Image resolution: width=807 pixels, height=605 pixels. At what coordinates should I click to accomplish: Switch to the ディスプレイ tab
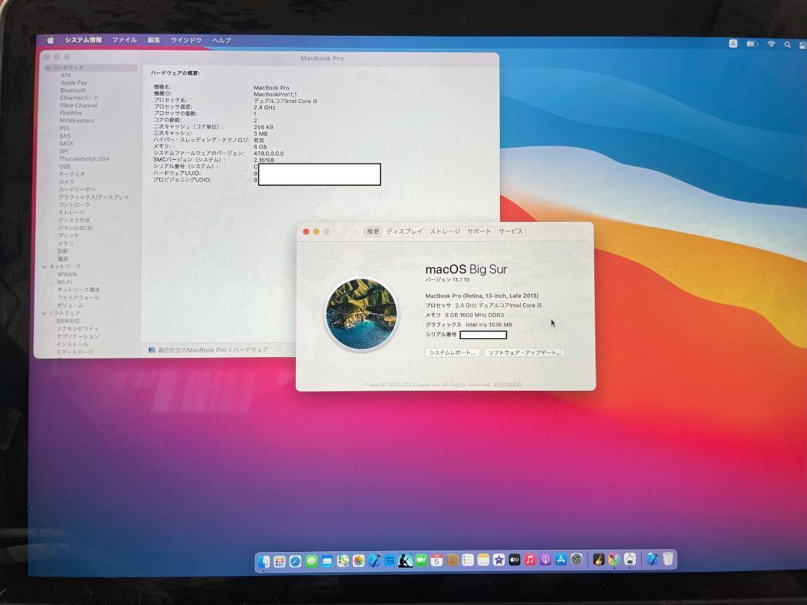404,232
